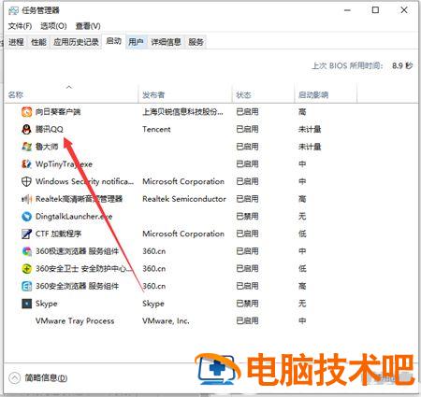Select the Realtek高清晰音频管理器 row name
Screen dimensions: 421x397
pos(79,199)
